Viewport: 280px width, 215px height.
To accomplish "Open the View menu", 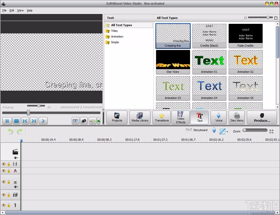I will point(20,10).
